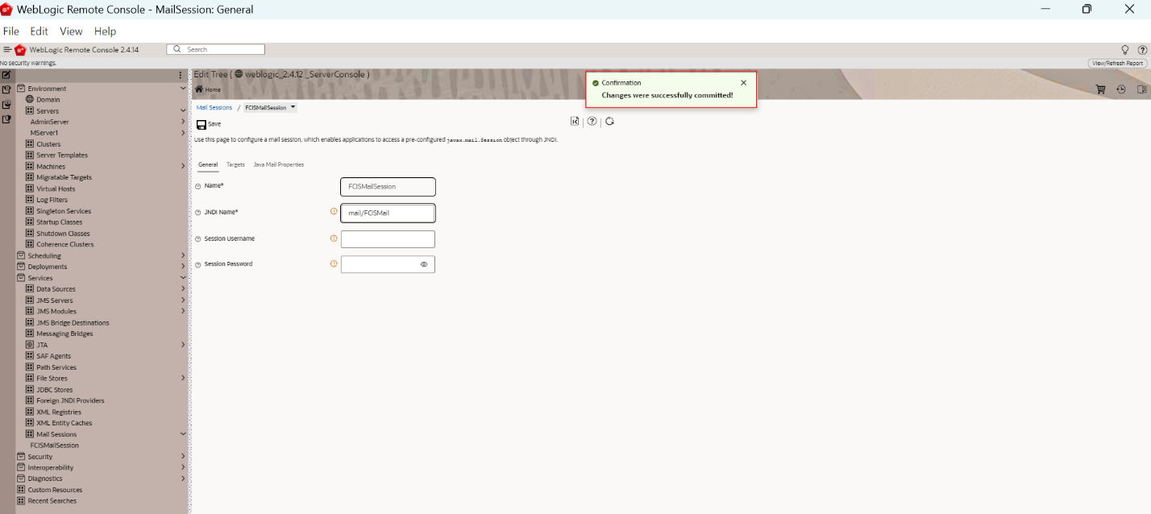Screen dimensions: 1151x514
Task: Open the File menu
Action: coord(11,31)
